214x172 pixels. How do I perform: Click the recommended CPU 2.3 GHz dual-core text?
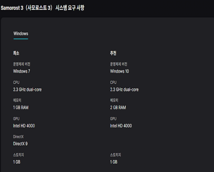pyautogui.click(x=124, y=89)
